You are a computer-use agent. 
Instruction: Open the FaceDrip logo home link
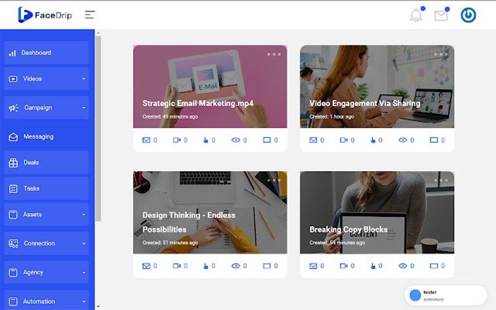(45, 15)
